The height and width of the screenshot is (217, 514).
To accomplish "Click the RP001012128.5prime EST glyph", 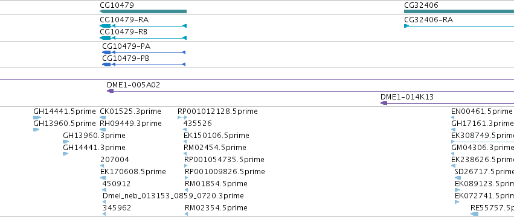I will point(182,118).
